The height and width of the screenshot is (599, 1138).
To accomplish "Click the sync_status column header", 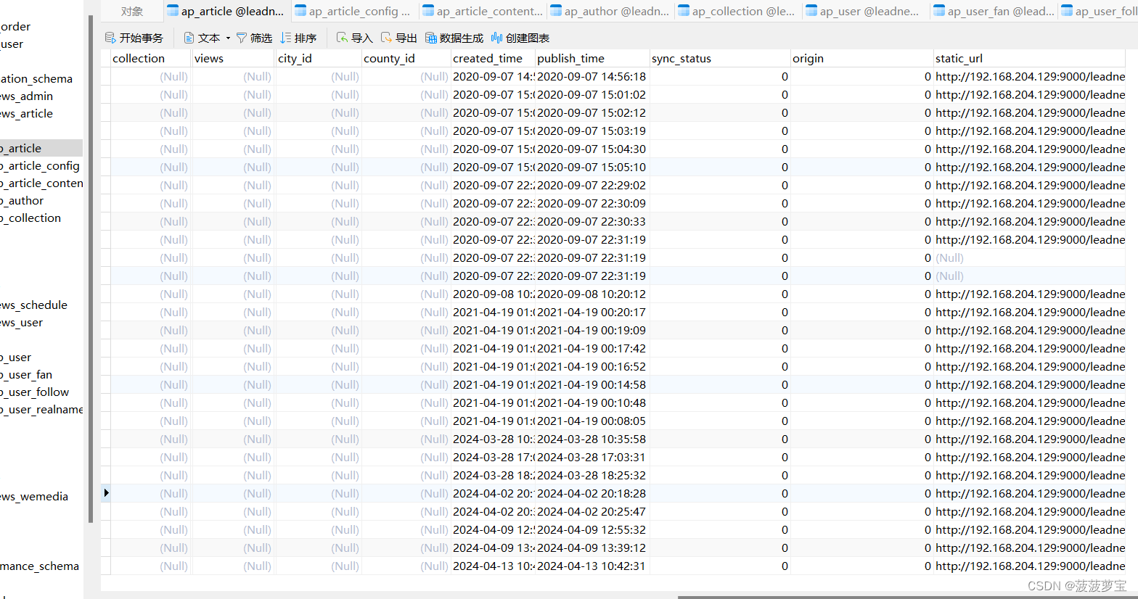I will (720, 58).
